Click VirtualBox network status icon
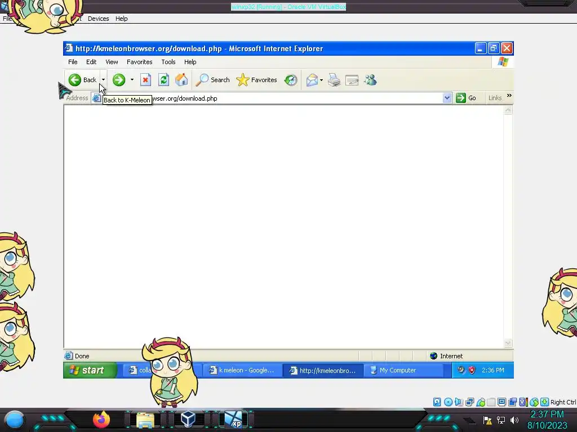 coord(469,402)
